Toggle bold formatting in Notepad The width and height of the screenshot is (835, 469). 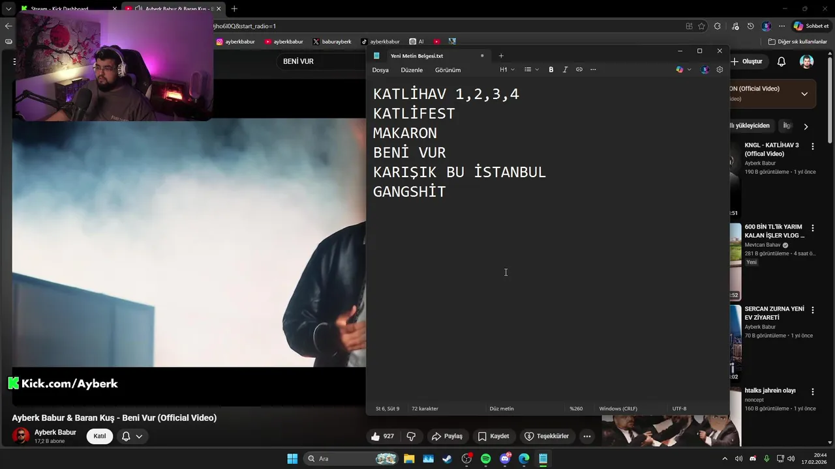551,70
